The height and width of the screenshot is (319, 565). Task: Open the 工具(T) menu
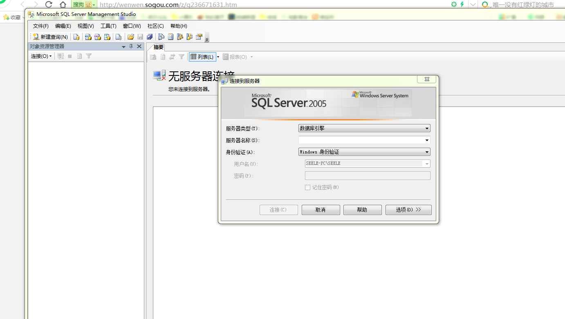click(108, 26)
